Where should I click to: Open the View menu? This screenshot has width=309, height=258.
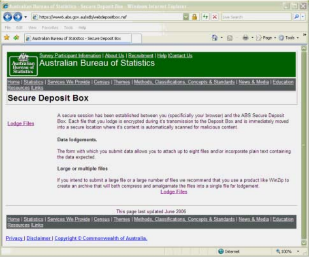pyautogui.click(x=32, y=28)
